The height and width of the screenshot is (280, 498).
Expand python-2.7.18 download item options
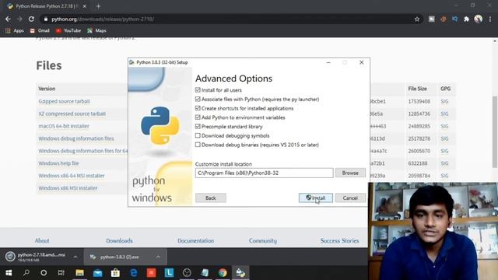tap(75, 257)
